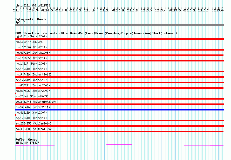Open the nsv1110 (Kidd2008) variant label

tap(30, 42)
